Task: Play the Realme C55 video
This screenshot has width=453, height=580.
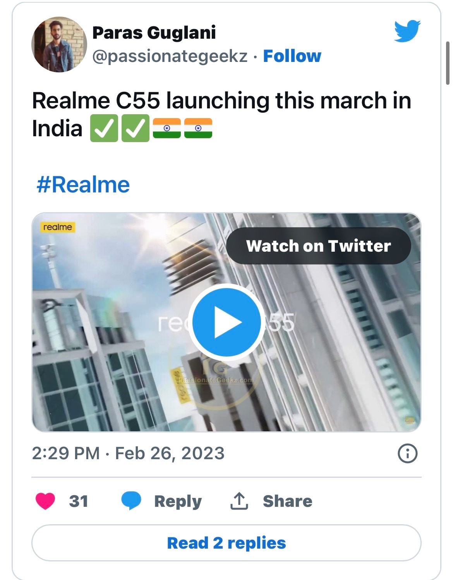Action: pyautogui.click(x=226, y=322)
